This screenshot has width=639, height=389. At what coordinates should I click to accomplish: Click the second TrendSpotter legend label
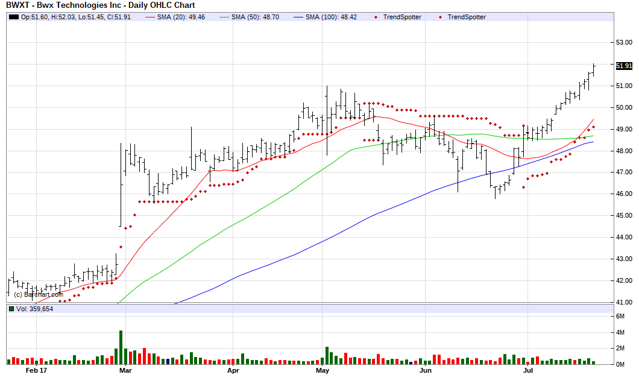pos(467,17)
